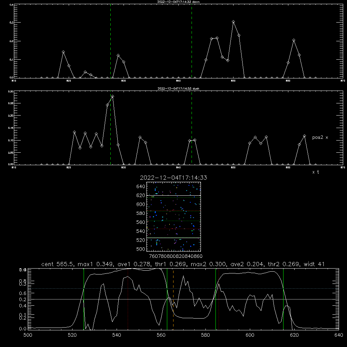Click the upper white horizontal line in image
Screen dimensions: 347x347
[x=173, y=196]
